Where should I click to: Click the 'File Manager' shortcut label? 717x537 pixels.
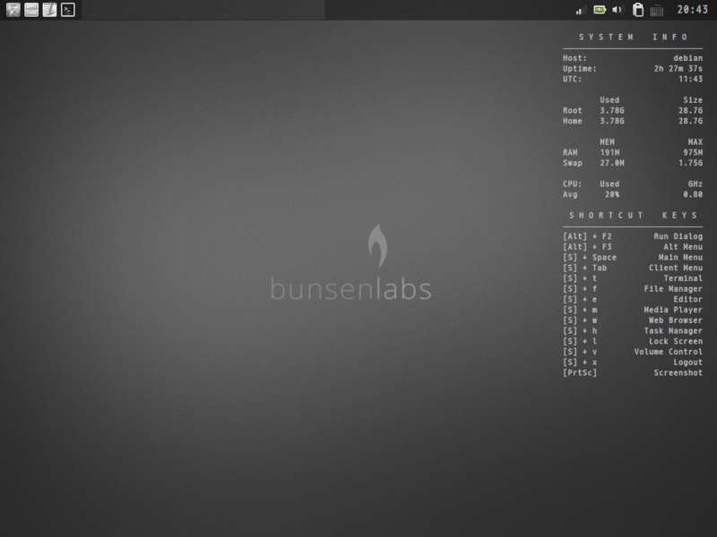pos(673,289)
